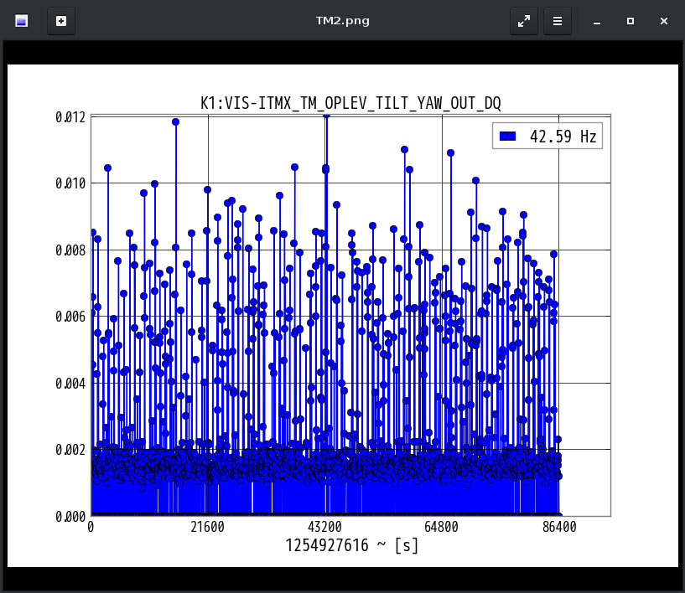The width and height of the screenshot is (685, 593).
Task: Click the y-axis tick label 0.006
Action: (70, 317)
